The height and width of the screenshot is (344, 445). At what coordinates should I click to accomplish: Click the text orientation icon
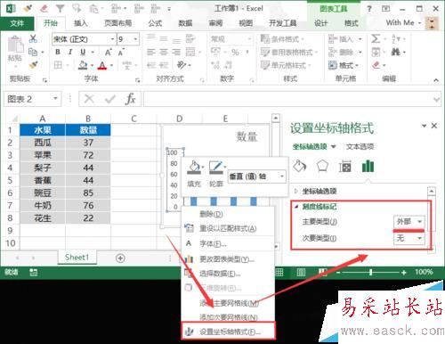pyautogui.click(x=182, y=65)
